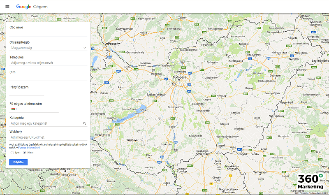Click Pécs label on the map
Screen dimensions: 329x195
149,156
